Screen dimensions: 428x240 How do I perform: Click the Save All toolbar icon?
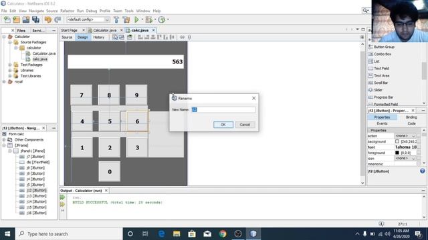click(35, 19)
